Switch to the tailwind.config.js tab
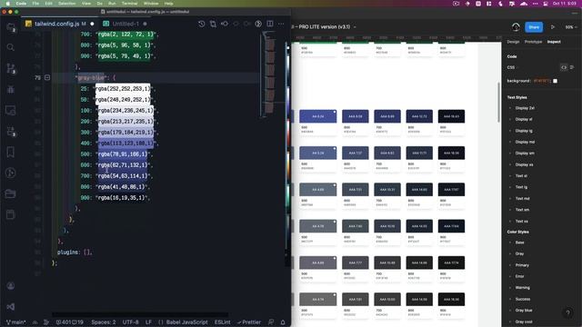Viewport: 582px width, 327px height. (x=59, y=24)
